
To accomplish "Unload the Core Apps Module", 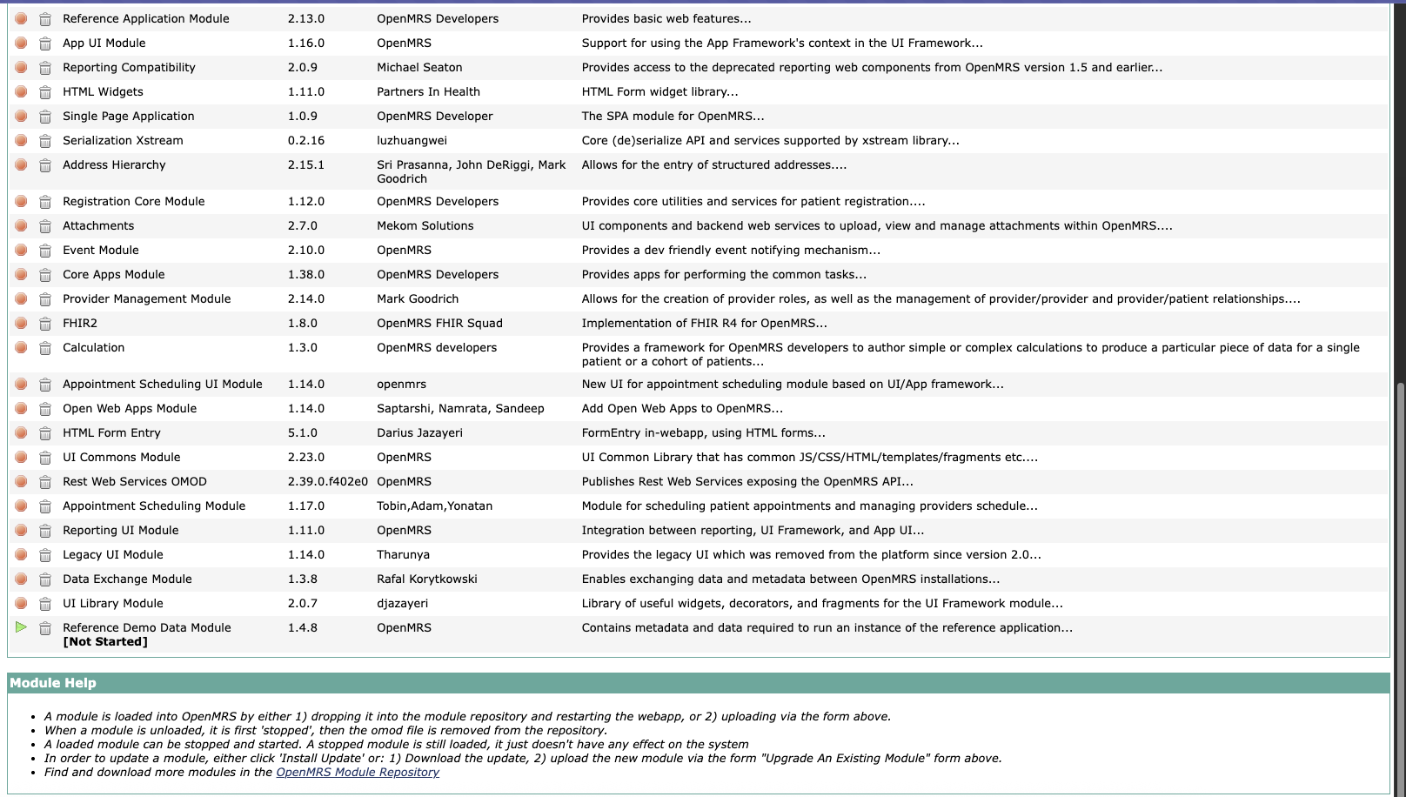I will pos(45,275).
